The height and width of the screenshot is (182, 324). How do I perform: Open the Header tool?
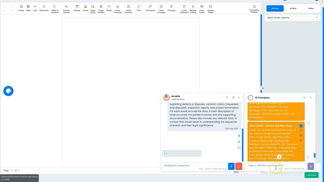coord(77,8)
